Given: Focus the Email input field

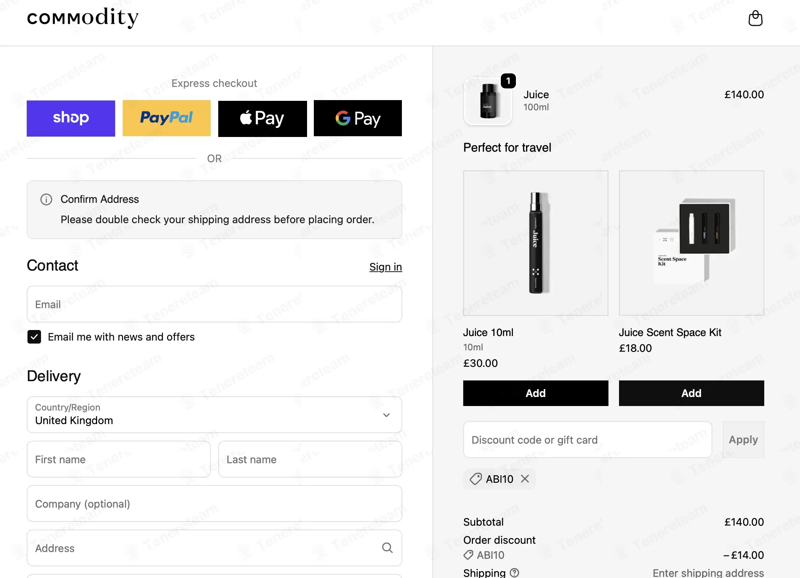Looking at the screenshot, I should pos(214,304).
